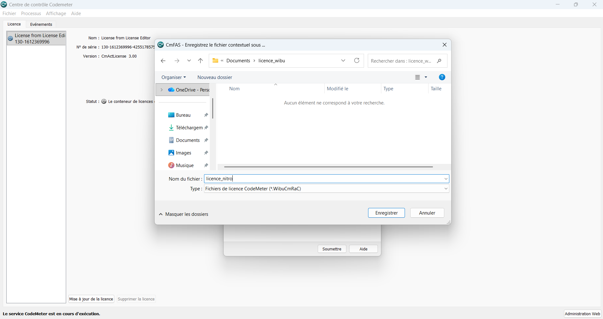The height and width of the screenshot is (319, 603).
Task: Go back in the save dialog
Action: 163,61
